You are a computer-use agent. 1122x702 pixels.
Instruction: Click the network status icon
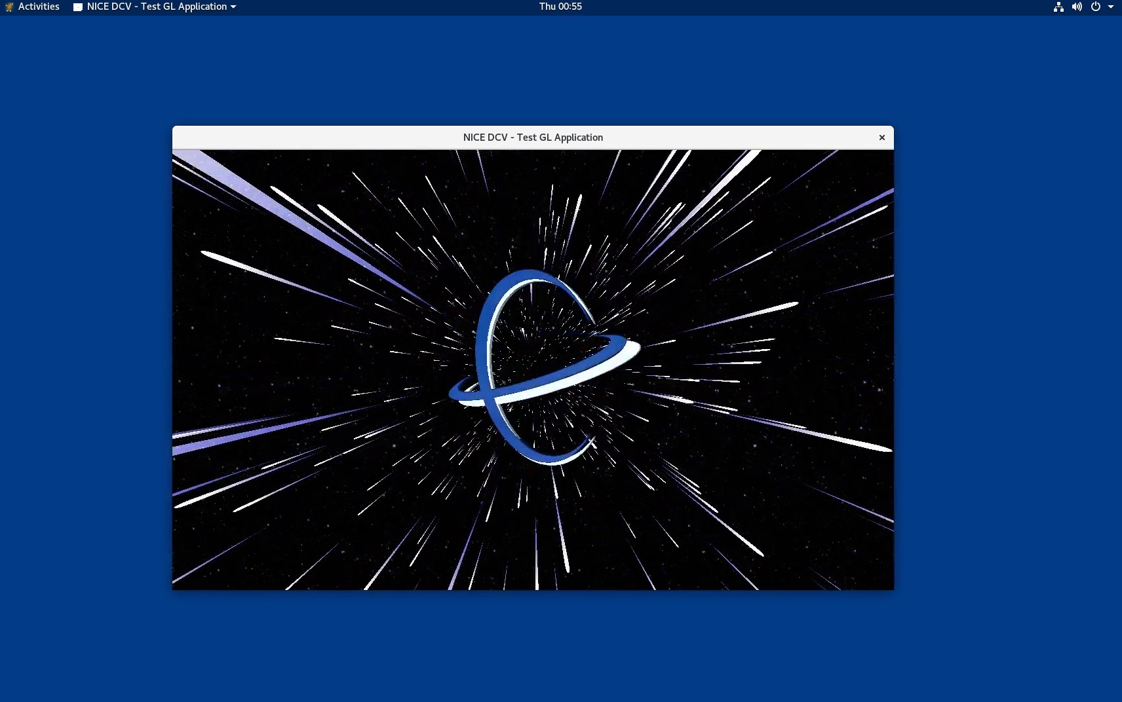(1058, 7)
